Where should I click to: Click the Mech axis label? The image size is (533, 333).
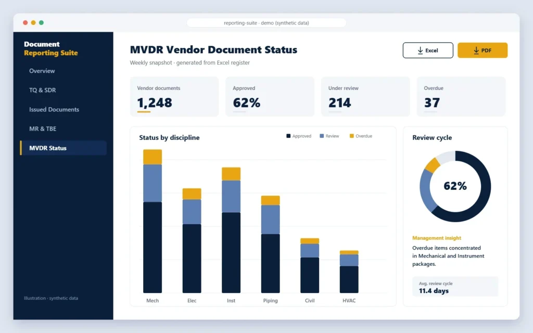tap(153, 301)
